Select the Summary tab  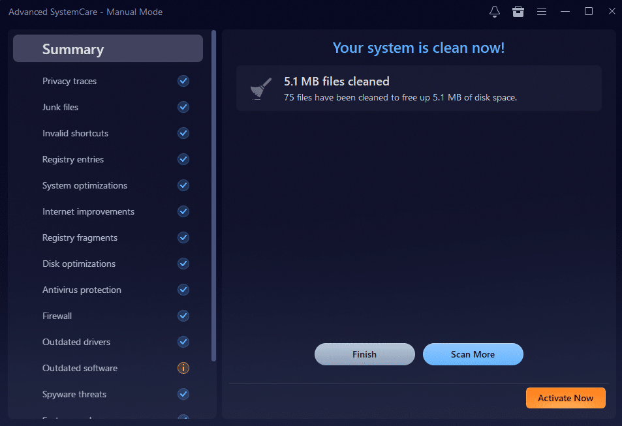[x=108, y=48]
